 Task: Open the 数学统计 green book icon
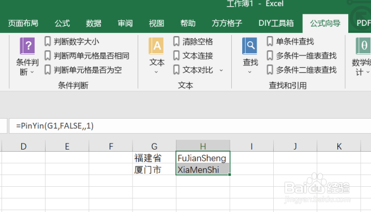click(363, 46)
